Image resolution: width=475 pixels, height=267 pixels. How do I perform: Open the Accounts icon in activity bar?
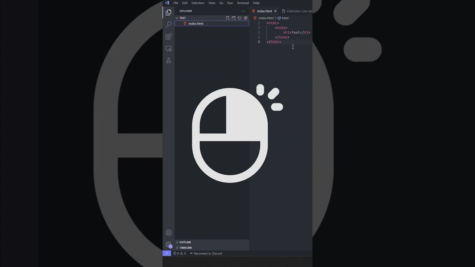coord(168,233)
